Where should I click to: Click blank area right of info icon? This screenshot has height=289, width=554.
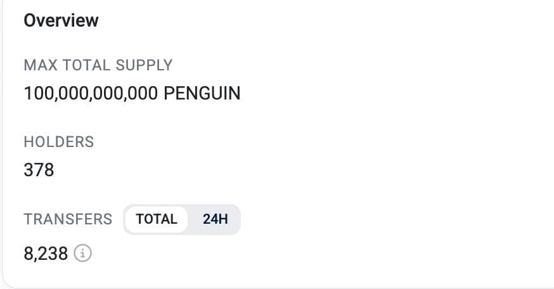point(317,254)
